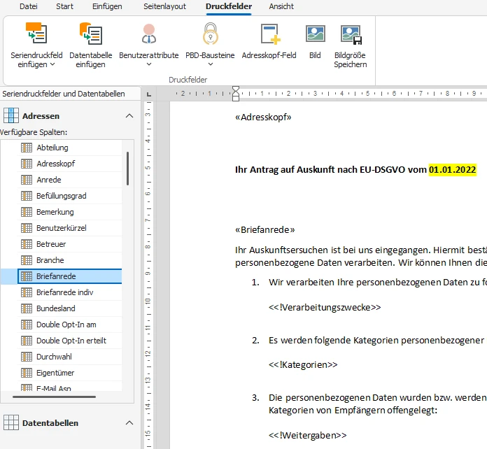This screenshot has height=449, width=487.
Task: Click the <<!Weitergaben>> placeholder
Action: point(307,435)
